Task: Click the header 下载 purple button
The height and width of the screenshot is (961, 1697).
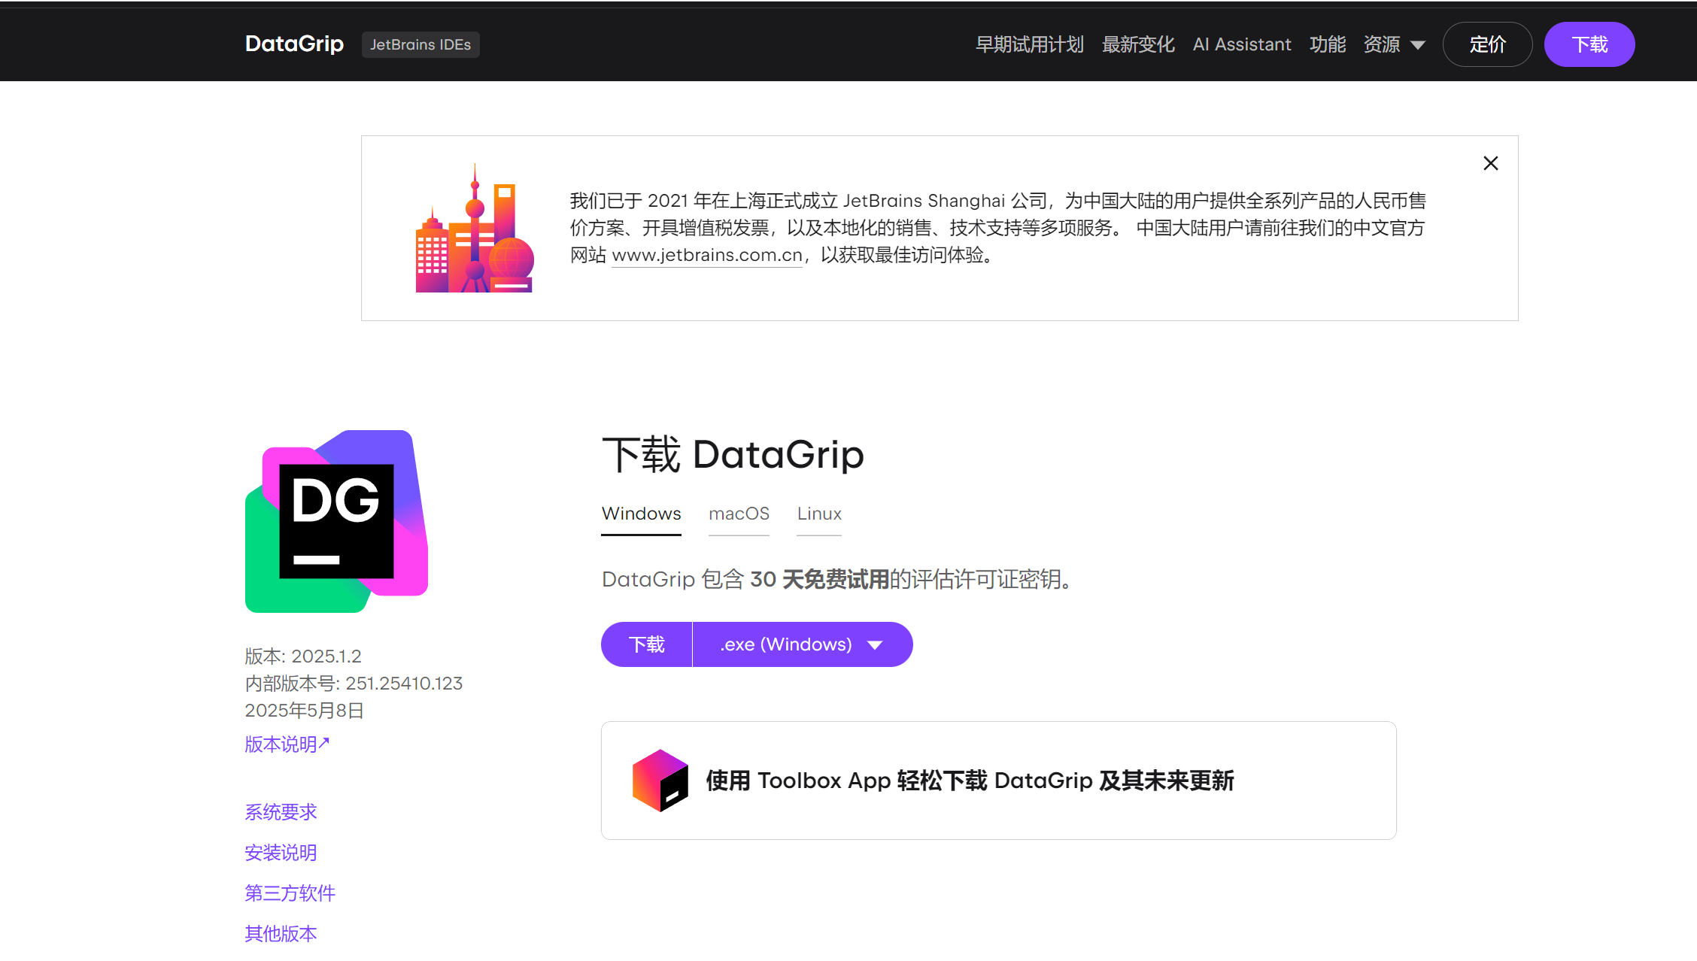Action: [x=1589, y=44]
